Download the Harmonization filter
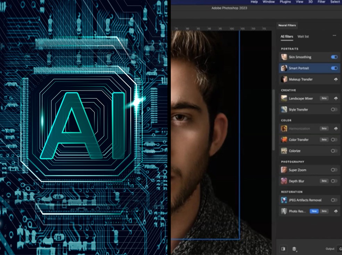342x255 pixels. 336,129
